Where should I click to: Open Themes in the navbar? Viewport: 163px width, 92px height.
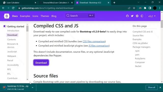point(45,16)
